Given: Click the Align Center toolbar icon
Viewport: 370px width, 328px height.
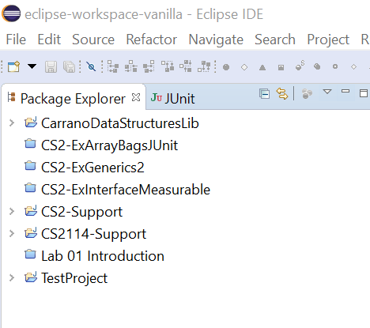Looking at the screenshot, I should (x=131, y=66).
